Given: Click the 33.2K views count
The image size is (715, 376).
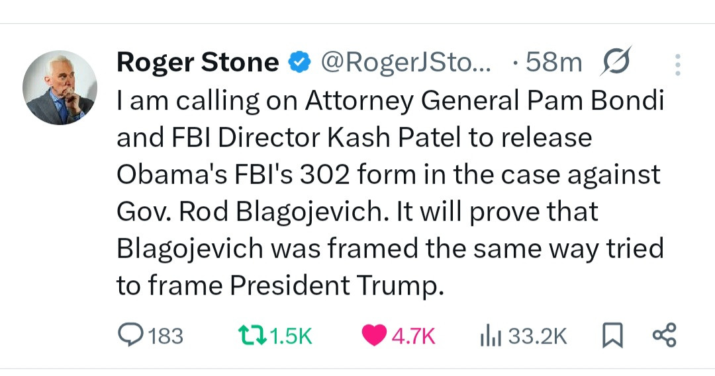Looking at the screenshot, I should 538,336.
